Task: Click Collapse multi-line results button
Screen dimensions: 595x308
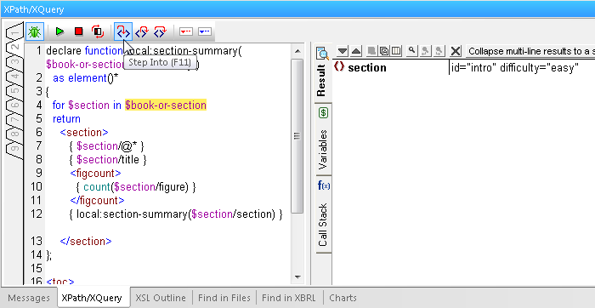Action: click(x=530, y=51)
